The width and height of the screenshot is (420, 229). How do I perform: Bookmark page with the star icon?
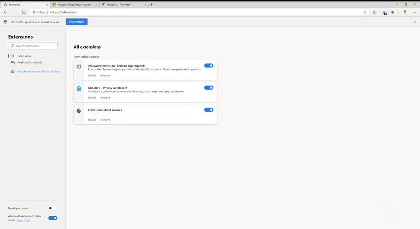[x=365, y=12]
